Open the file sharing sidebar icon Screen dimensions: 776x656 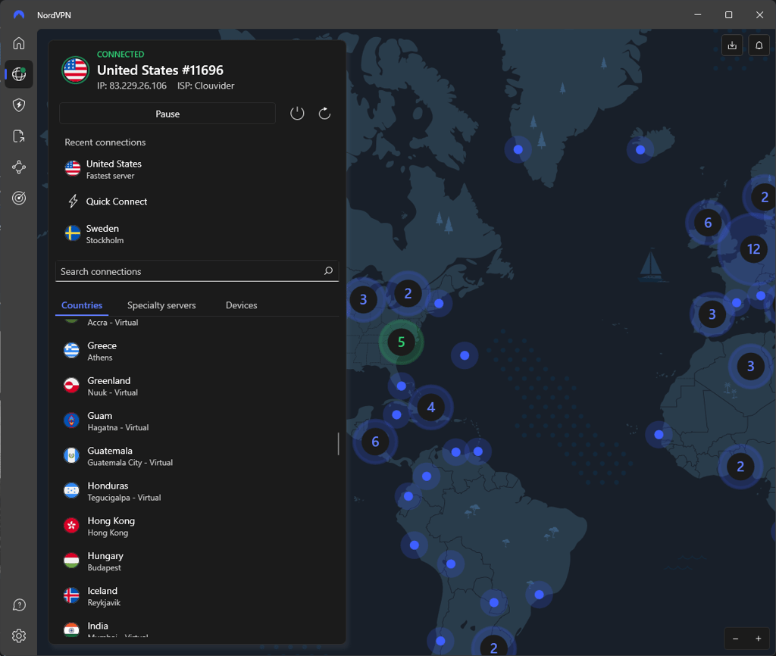point(19,136)
